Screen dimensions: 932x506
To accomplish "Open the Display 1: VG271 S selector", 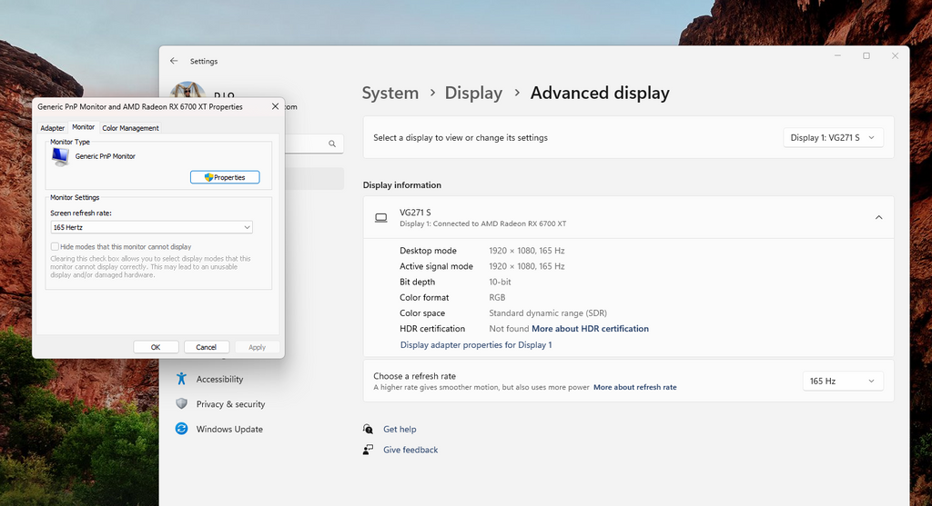I will [833, 137].
